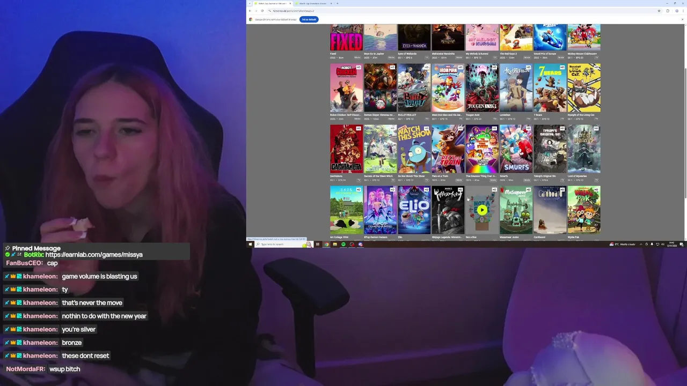This screenshot has width=687, height=386.
Task: Open the My Melody & Kuromi poster
Action: click(482, 38)
